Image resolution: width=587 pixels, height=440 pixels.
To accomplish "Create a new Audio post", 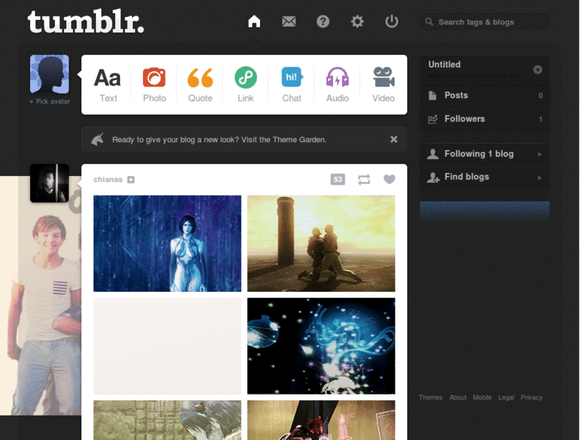I will (x=338, y=85).
